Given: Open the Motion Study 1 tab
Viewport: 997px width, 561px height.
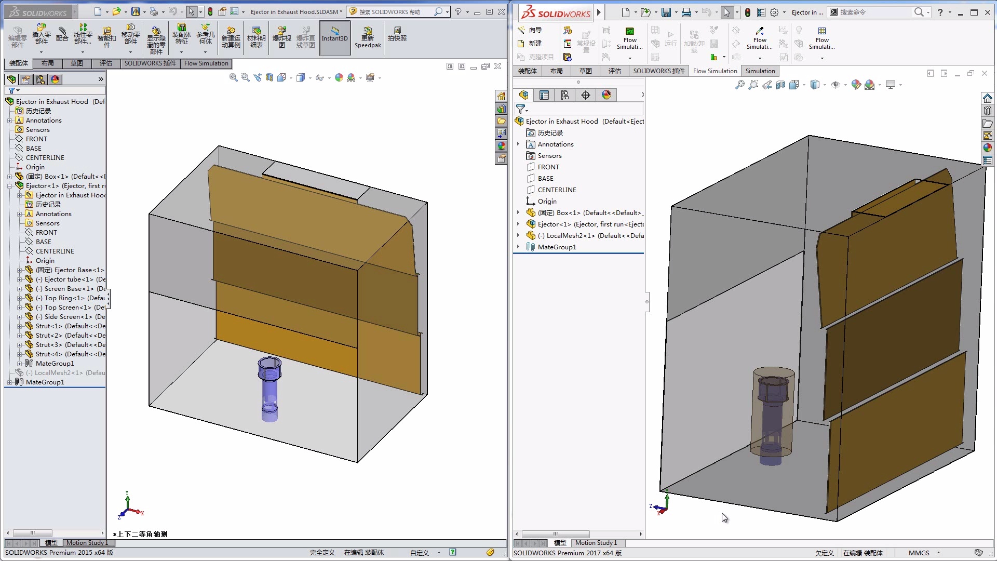Looking at the screenshot, I should point(87,542).
